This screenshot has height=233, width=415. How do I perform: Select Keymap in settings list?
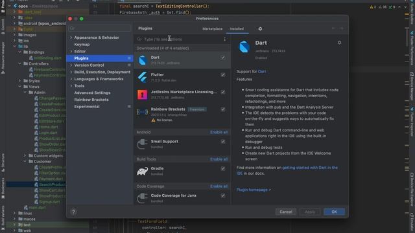click(82, 45)
